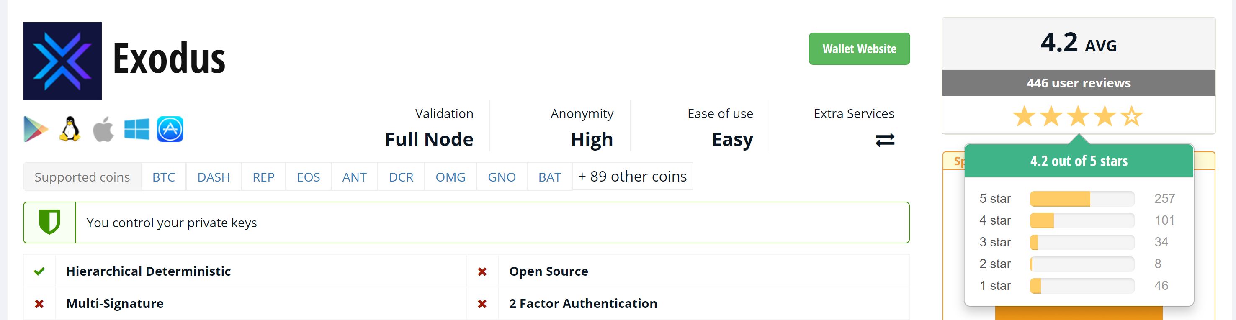The image size is (1236, 320).
Task: Click the 5 star rating bar
Action: [1081, 198]
